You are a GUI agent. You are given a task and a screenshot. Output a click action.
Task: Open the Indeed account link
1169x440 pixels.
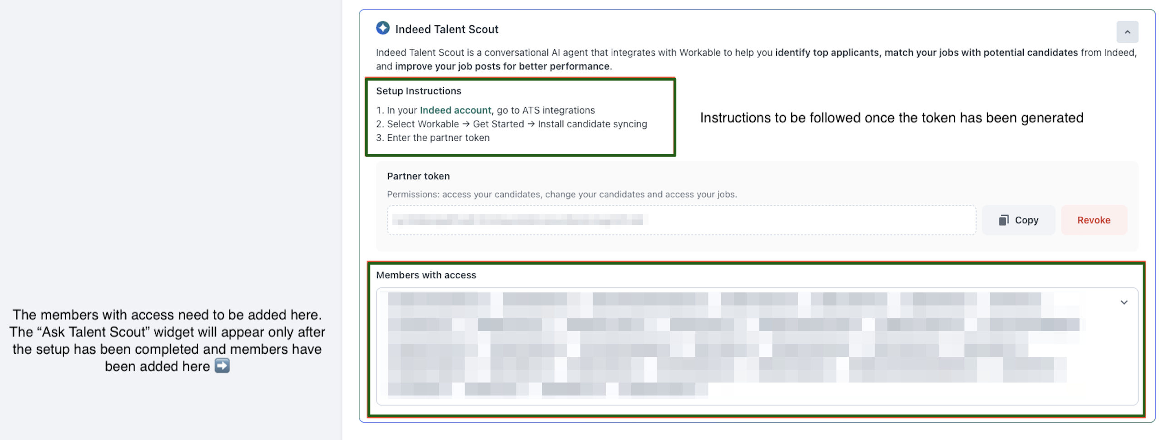point(455,110)
